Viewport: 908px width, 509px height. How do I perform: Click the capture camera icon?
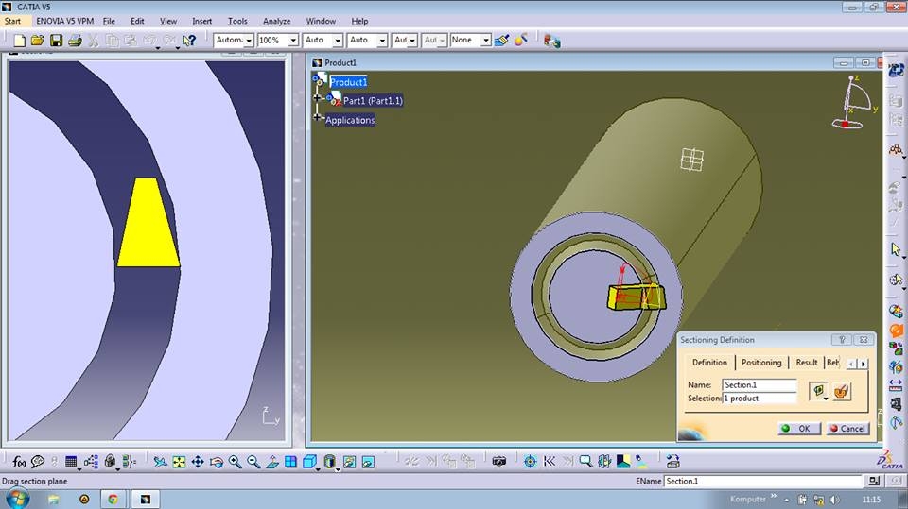pyautogui.click(x=499, y=461)
